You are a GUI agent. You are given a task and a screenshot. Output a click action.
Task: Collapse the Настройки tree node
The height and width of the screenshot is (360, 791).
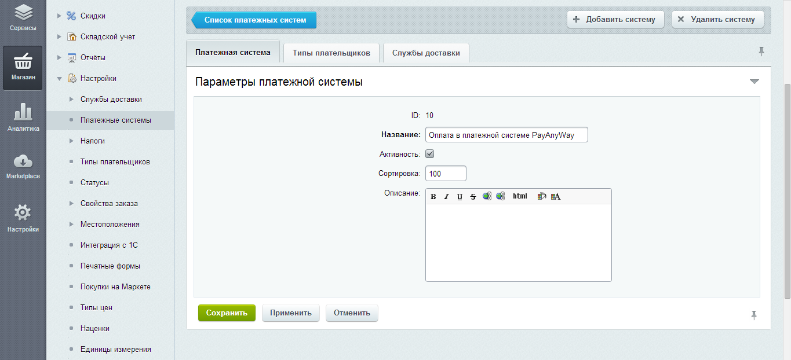[59, 78]
